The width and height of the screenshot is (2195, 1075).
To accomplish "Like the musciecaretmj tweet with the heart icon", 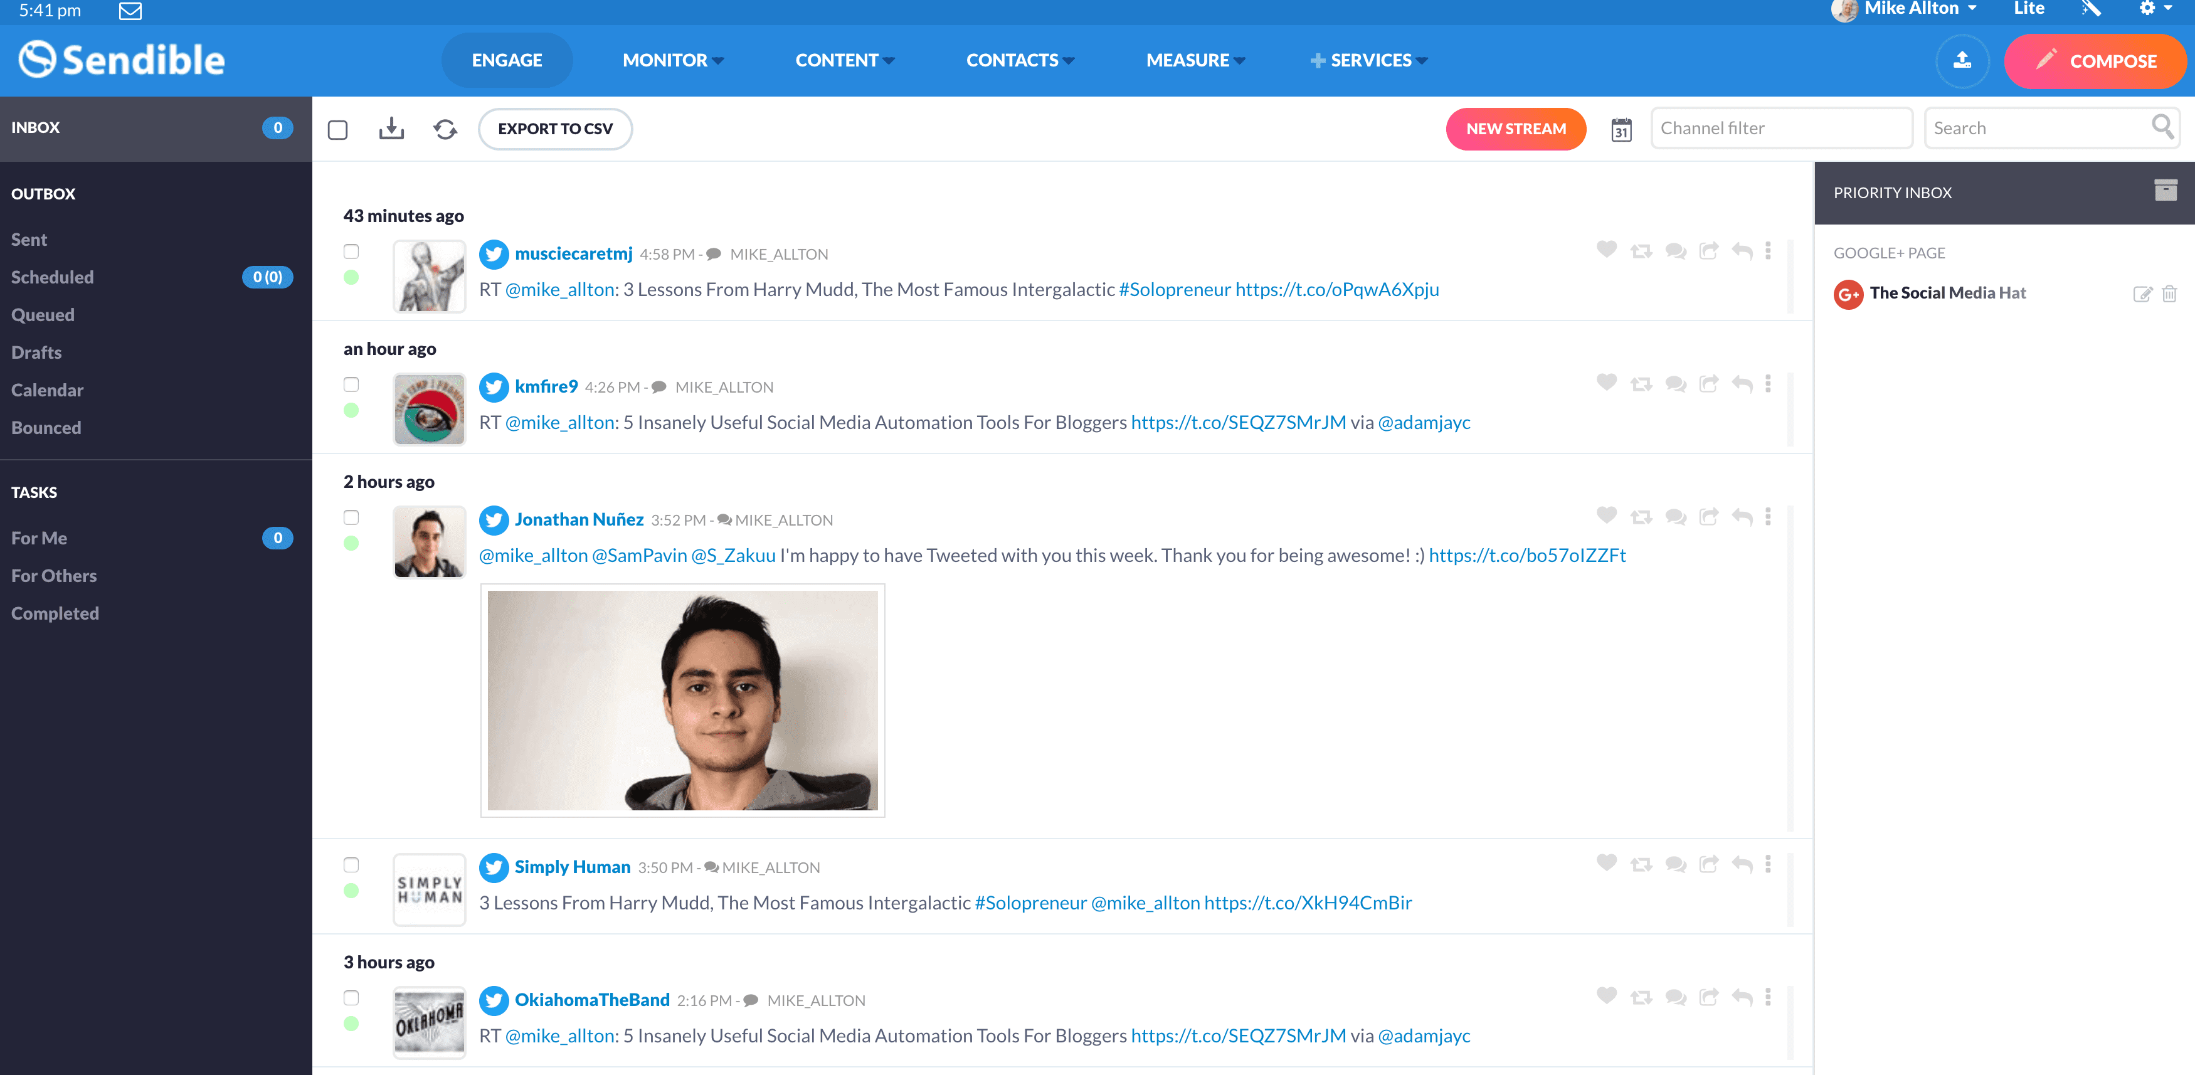I will tap(1606, 250).
